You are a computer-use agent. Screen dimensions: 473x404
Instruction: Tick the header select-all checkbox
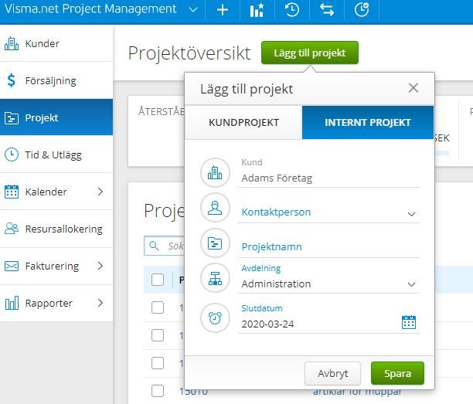[158, 280]
